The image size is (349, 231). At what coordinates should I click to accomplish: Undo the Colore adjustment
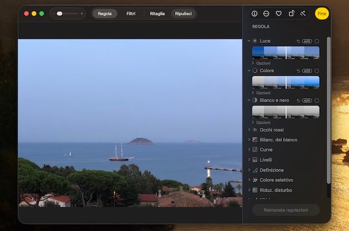(x=298, y=71)
